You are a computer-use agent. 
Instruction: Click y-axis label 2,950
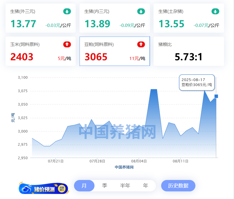pos(23,158)
